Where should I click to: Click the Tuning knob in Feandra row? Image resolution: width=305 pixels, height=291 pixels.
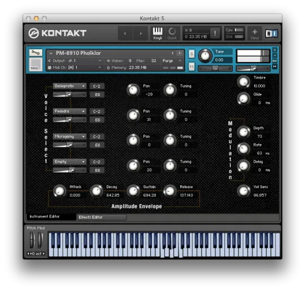click(170, 115)
